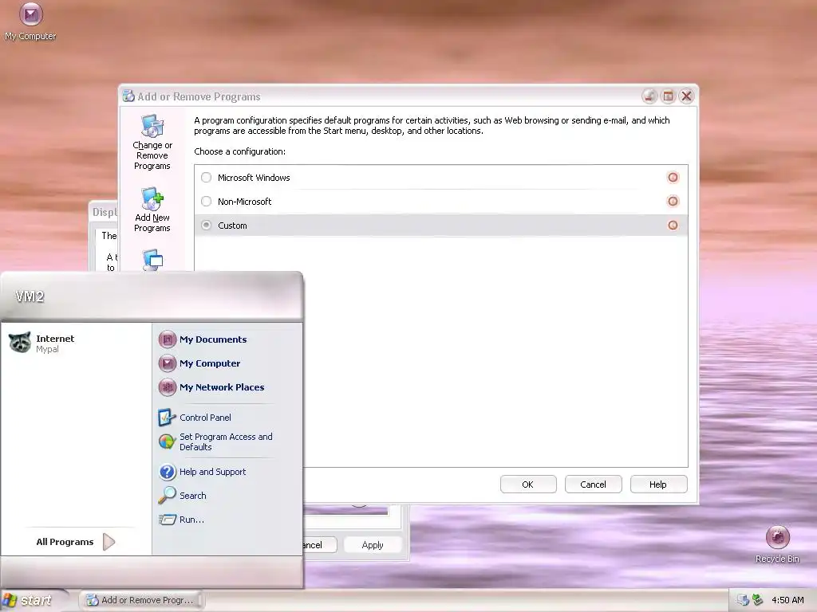Click the partially hidden Windows Components icon
This screenshot has width=817, height=612.
152,260
